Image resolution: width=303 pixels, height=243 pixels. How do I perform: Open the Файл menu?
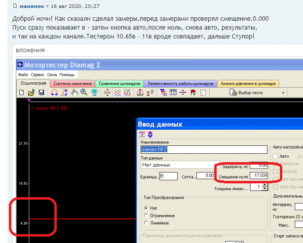[23, 75]
